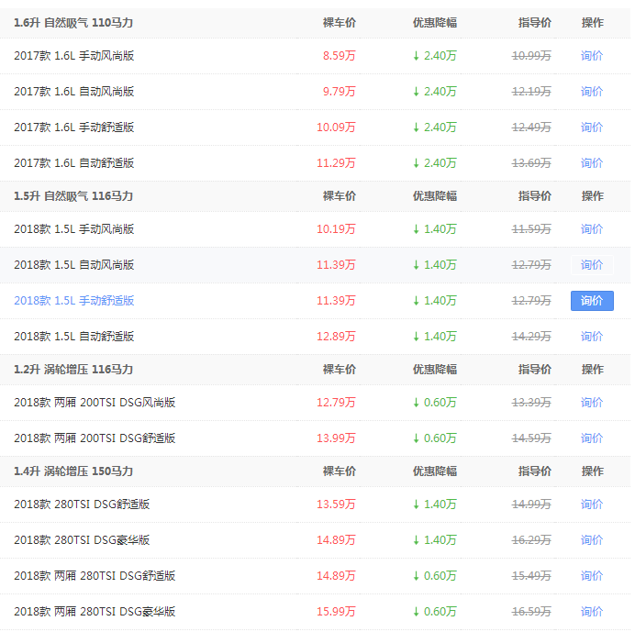Request quote for 两厢 280TSI DSG豪华版
This screenshot has width=635, height=632.
(x=592, y=612)
